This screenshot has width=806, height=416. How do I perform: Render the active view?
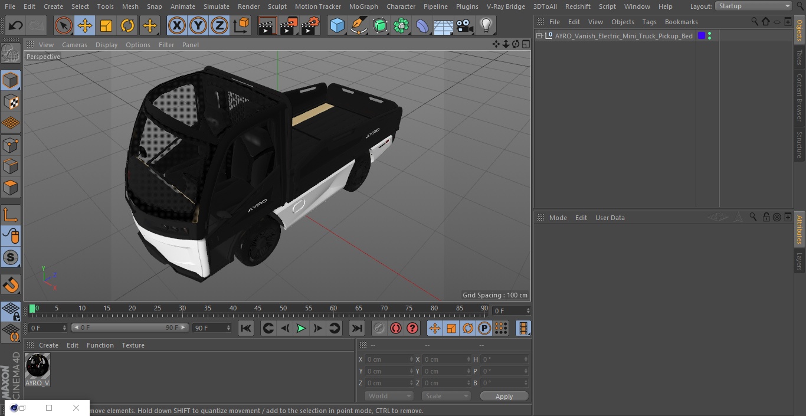267,26
